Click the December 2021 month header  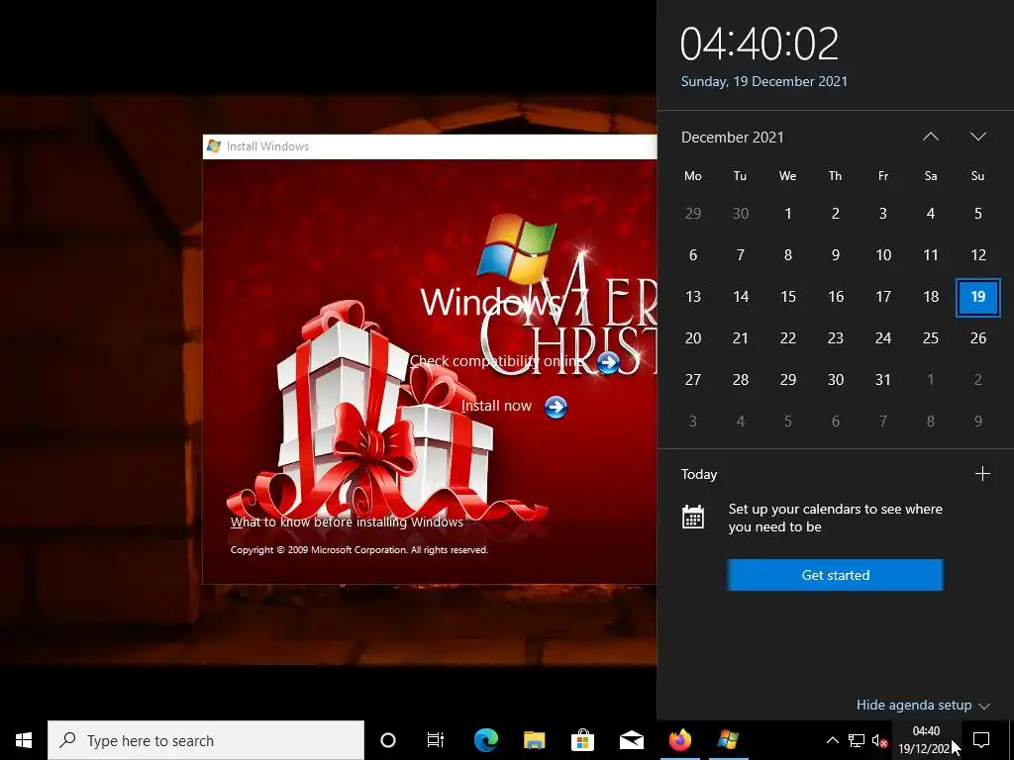pos(732,137)
